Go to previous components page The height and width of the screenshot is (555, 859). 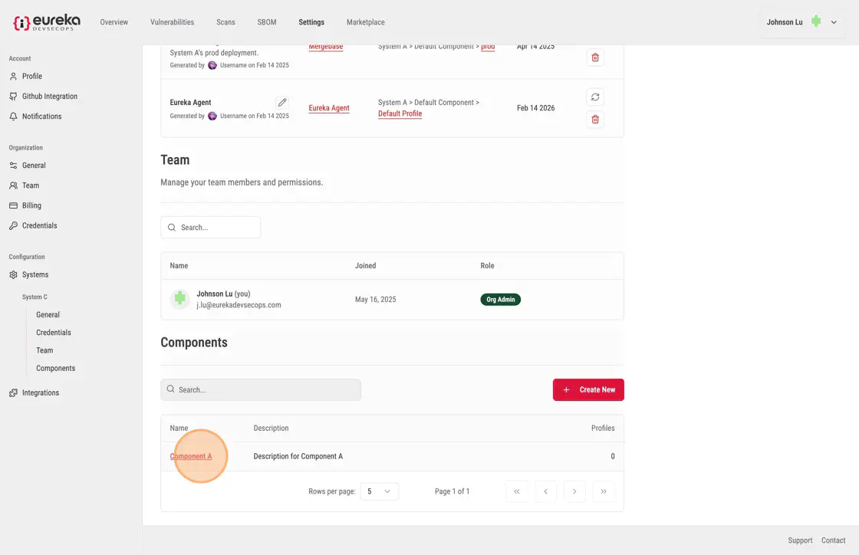(545, 491)
